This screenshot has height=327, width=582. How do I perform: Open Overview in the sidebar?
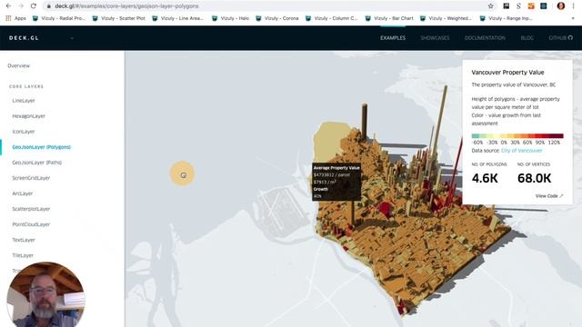pos(18,65)
